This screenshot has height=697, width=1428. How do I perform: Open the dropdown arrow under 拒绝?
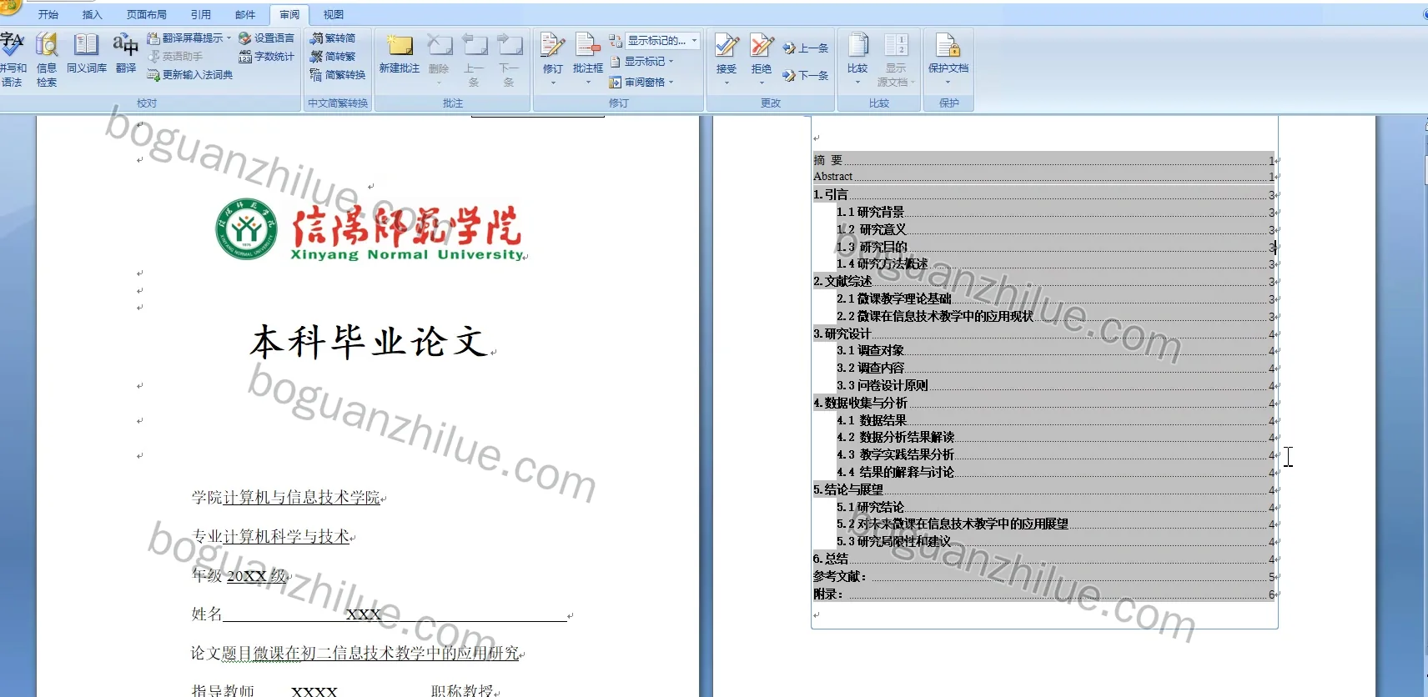762,83
